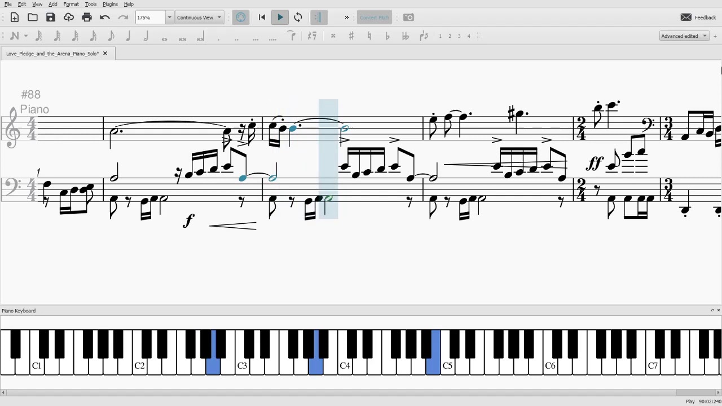Print the score with the printer icon
The image size is (722, 406).
[x=87, y=17]
